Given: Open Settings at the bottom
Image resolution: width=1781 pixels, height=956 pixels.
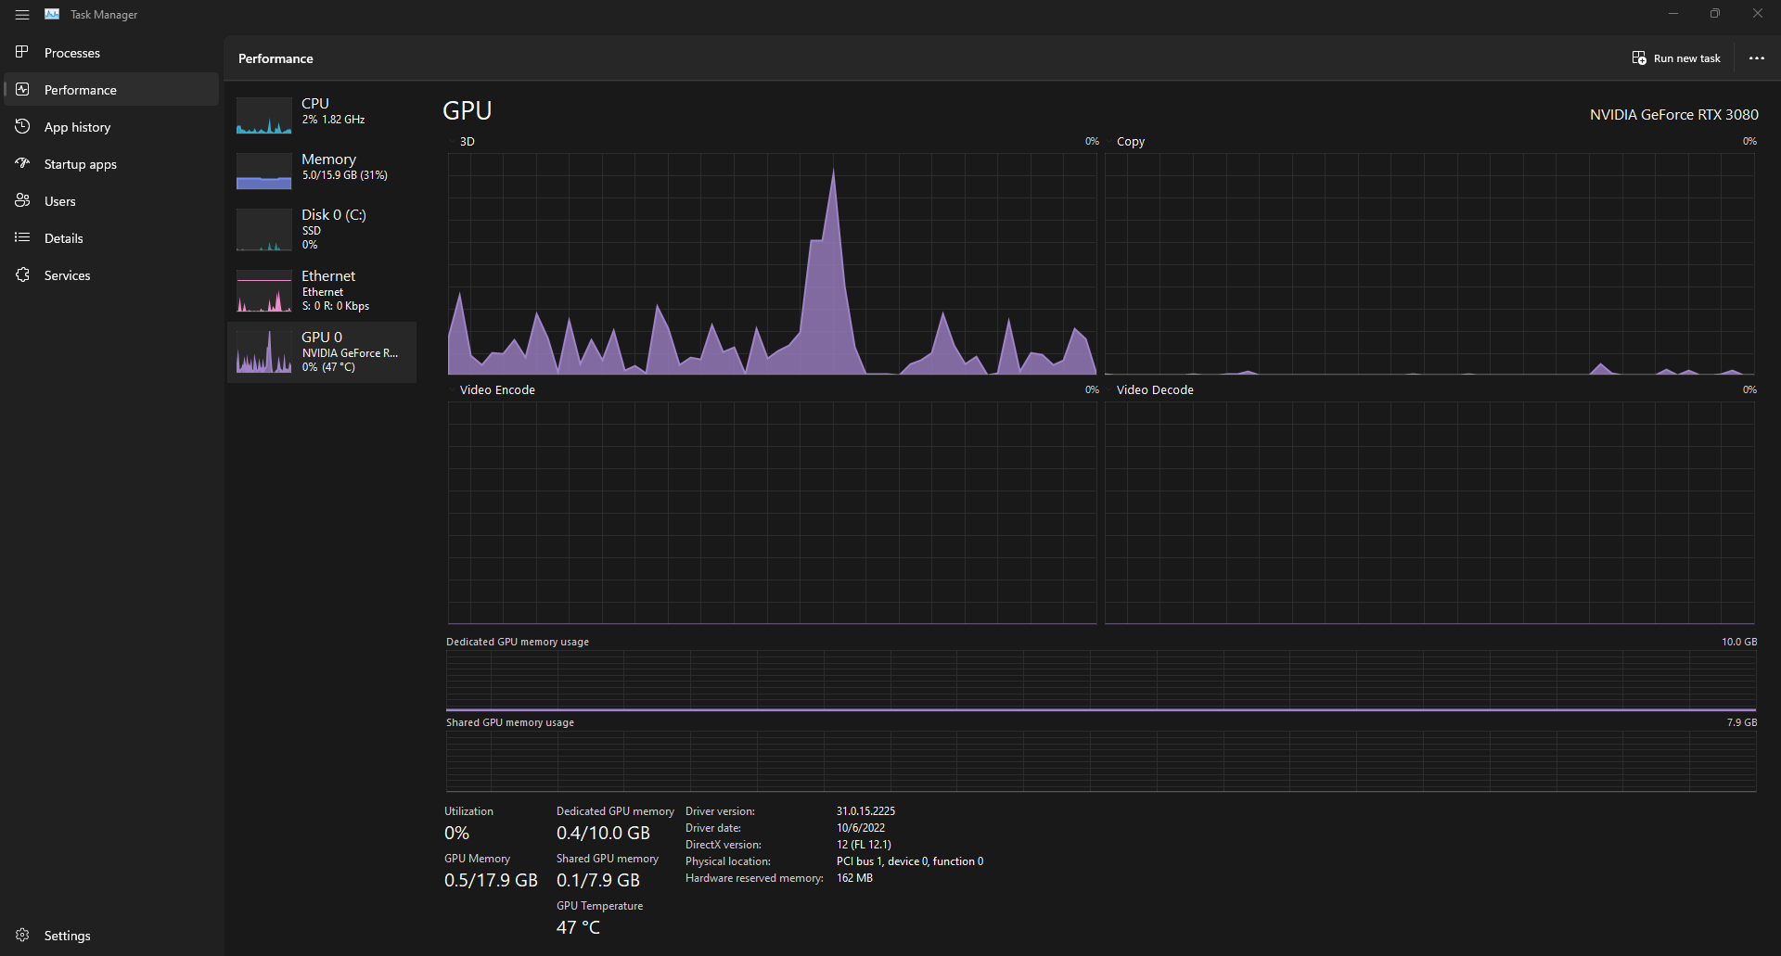Looking at the screenshot, I should pos(111,936).
